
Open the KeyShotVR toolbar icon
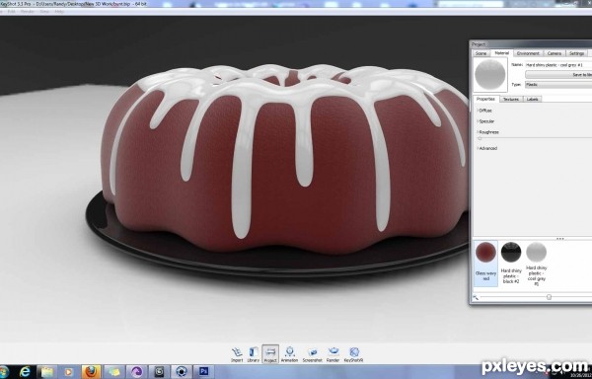coord(354,354)
